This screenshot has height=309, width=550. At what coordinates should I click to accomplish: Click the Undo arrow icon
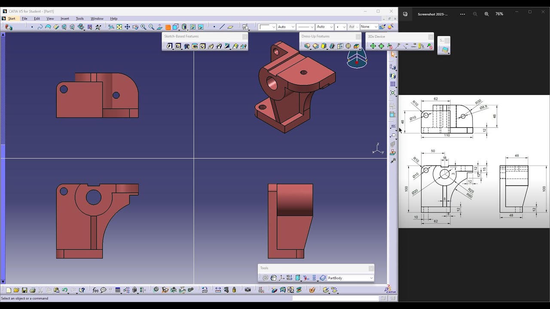(64, 290)
